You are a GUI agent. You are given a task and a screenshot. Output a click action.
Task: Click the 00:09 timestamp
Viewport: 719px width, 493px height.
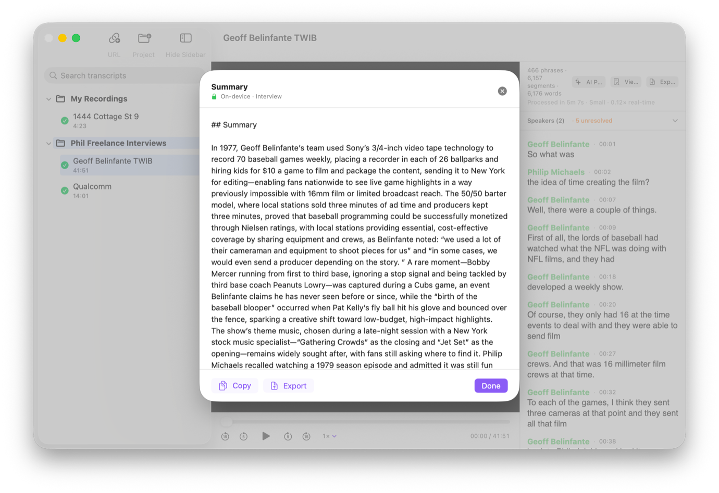[608, 227]
